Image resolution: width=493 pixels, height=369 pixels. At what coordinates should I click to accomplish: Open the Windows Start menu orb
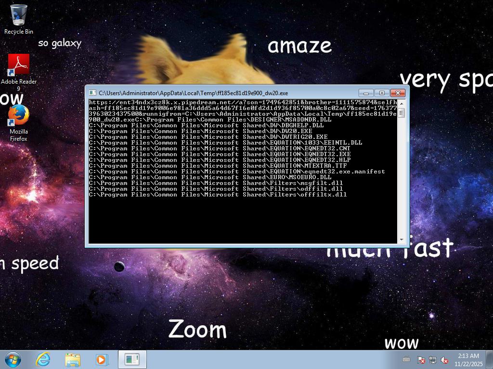(x=13, y=359)
